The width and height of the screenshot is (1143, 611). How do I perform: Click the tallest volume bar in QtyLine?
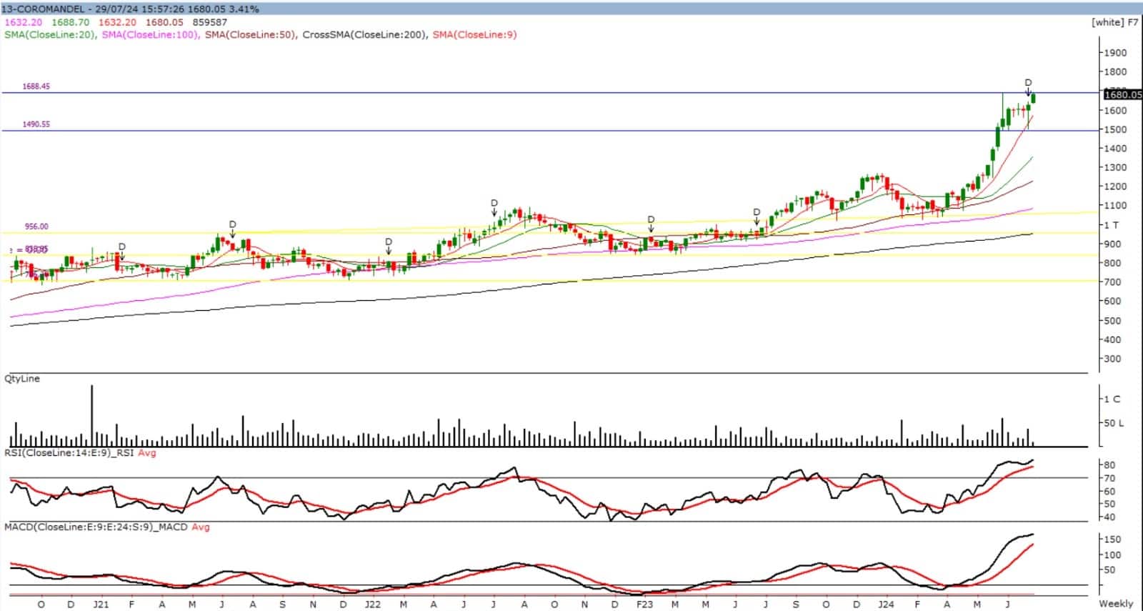pyautogui.click(x=91, y=416)
